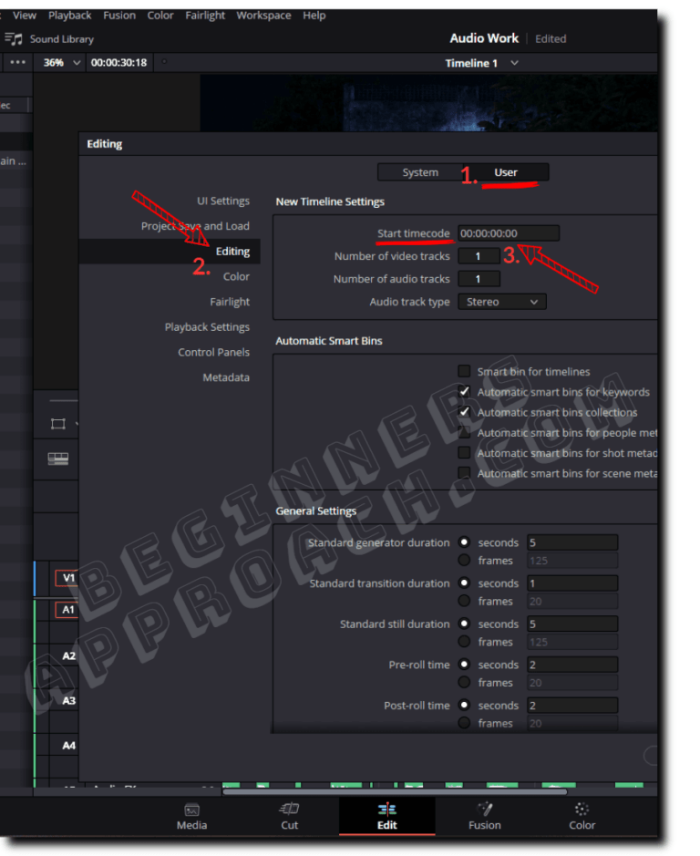Image resolution: width=700 pixels, height=856 pixels.
Task: Click the Start timecode input field
Action: pos(509,233)
